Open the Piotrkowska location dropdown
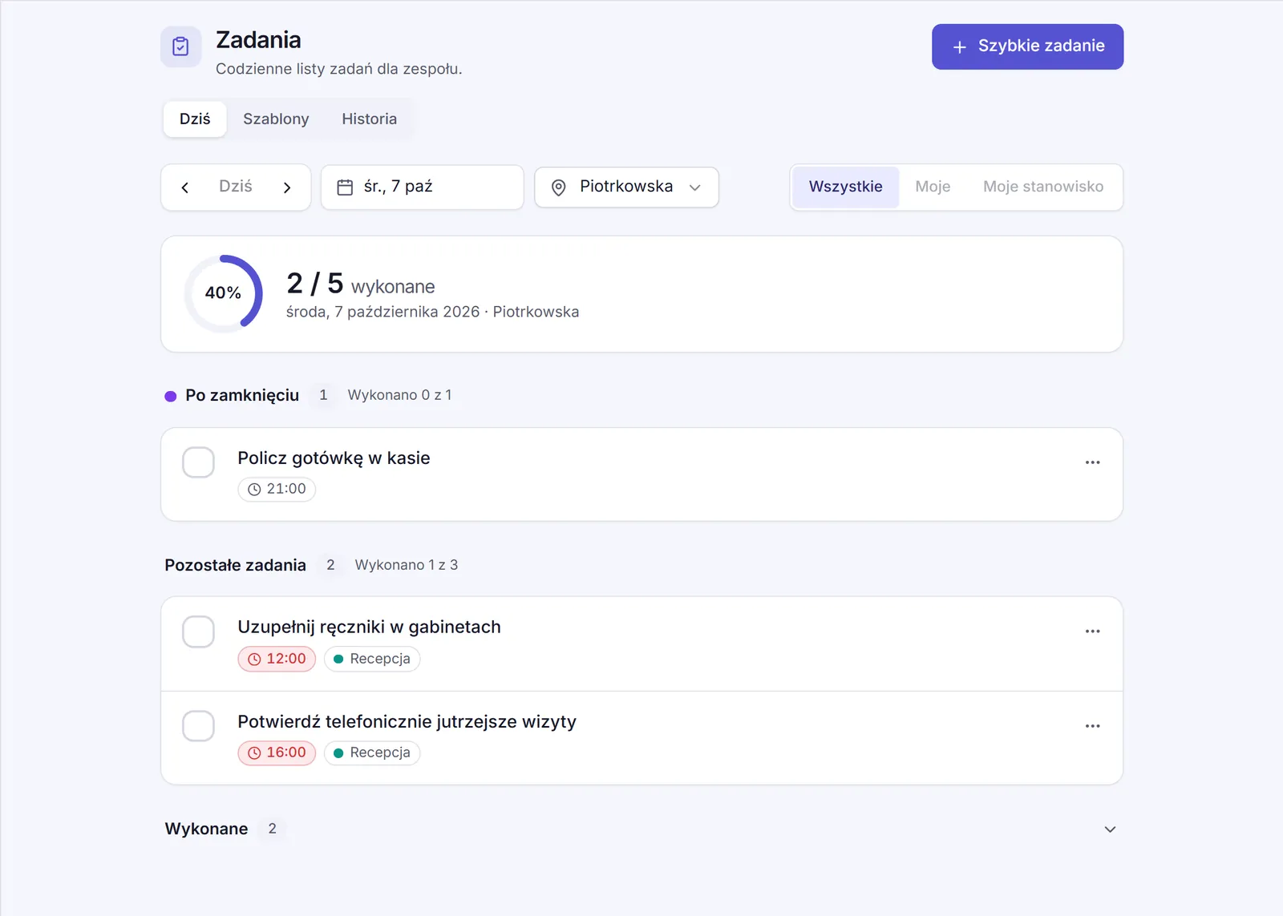The image size is (1283, 916). tap(626, 188)
